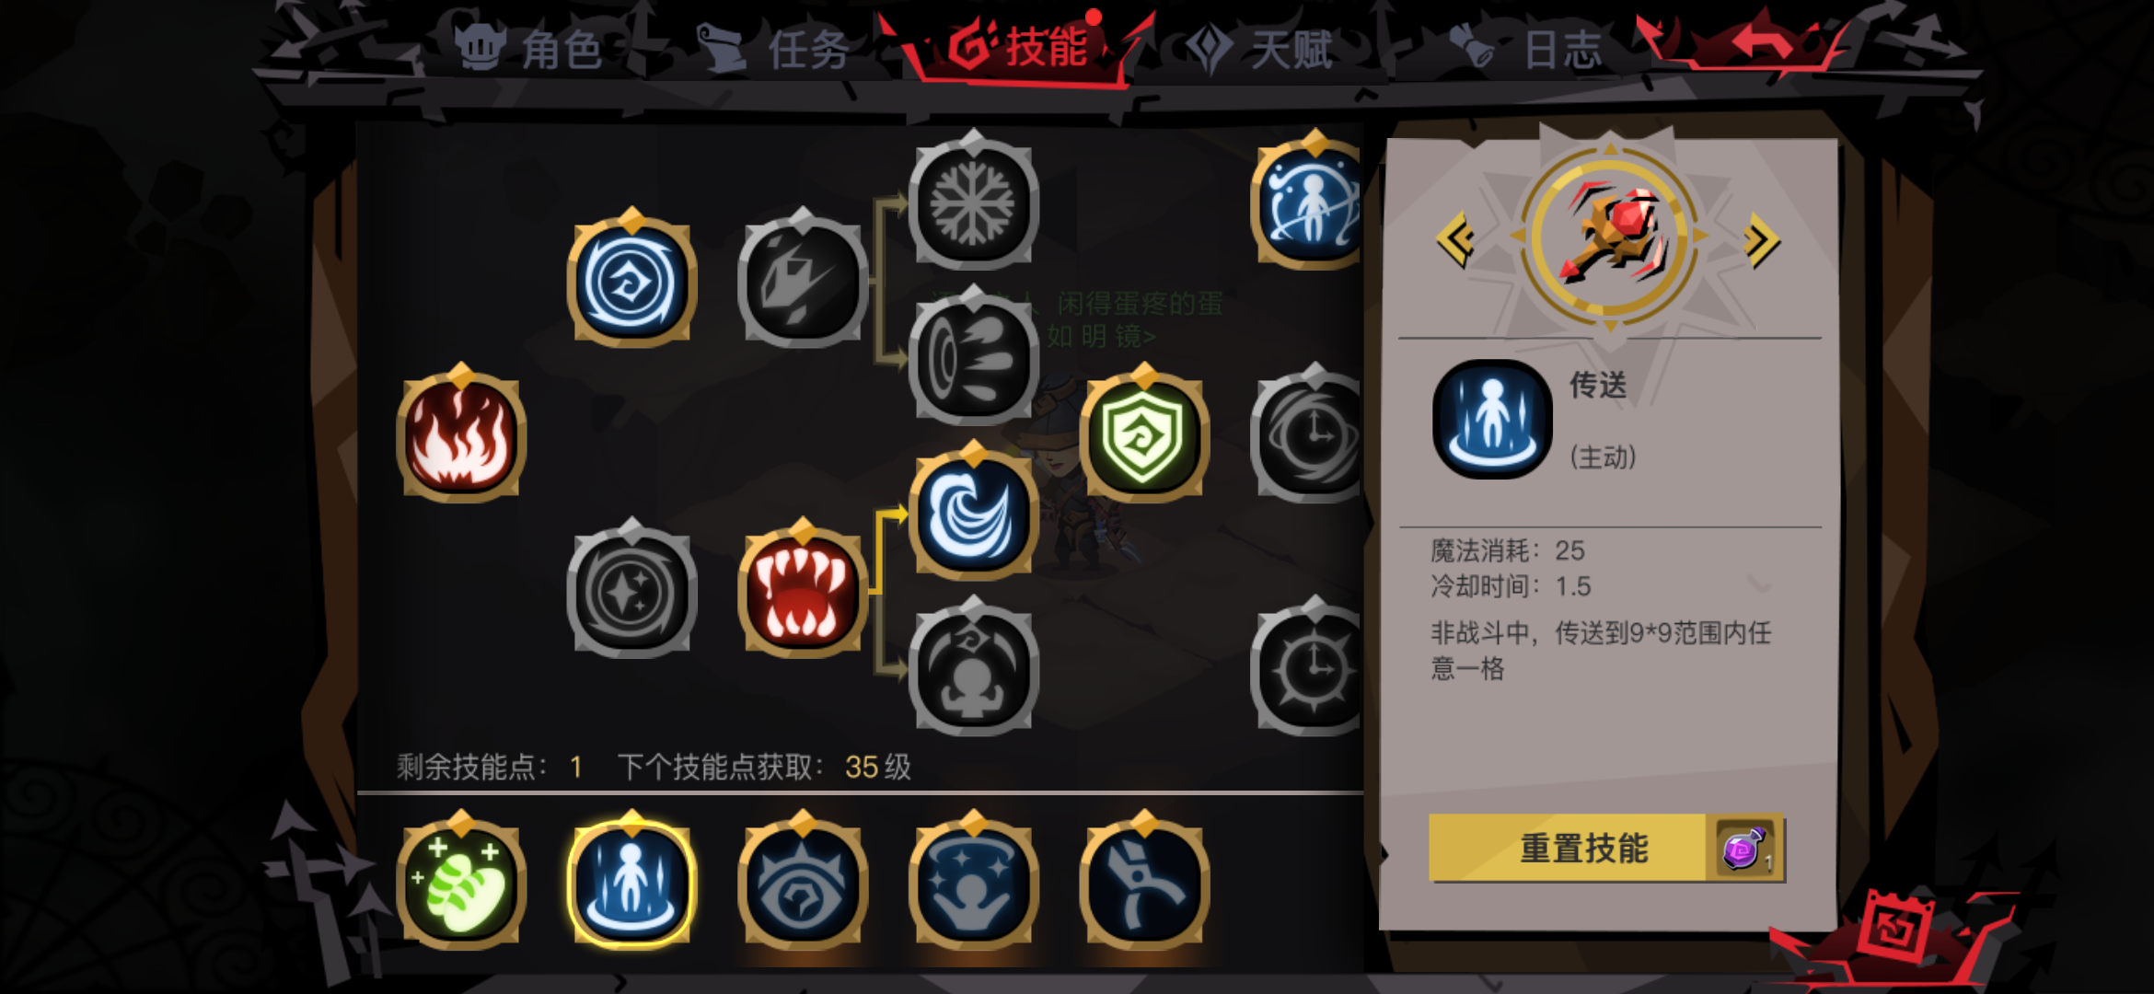Screen dimensions: 2154x994
Task: Switch to the 天赋 talent tab
Action: [x=1259, y=48]
